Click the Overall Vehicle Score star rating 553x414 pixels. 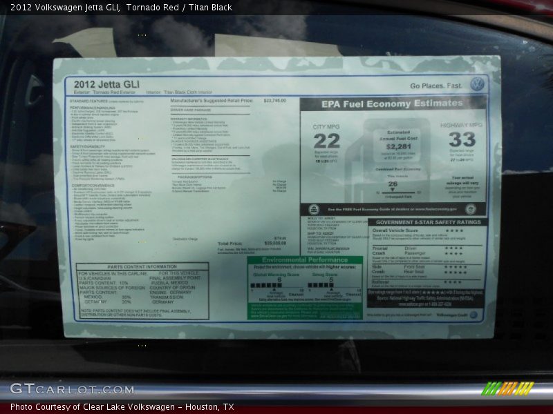click(453, 230)
